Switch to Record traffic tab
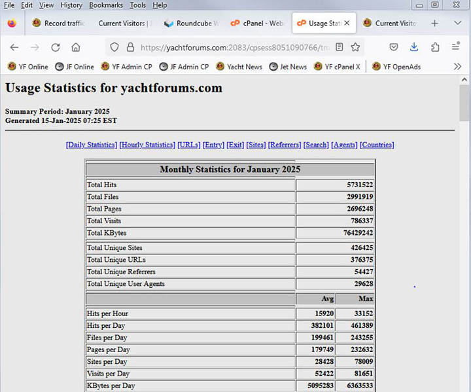Viewport: 471px width, 392px height. (x=59, y=24)
